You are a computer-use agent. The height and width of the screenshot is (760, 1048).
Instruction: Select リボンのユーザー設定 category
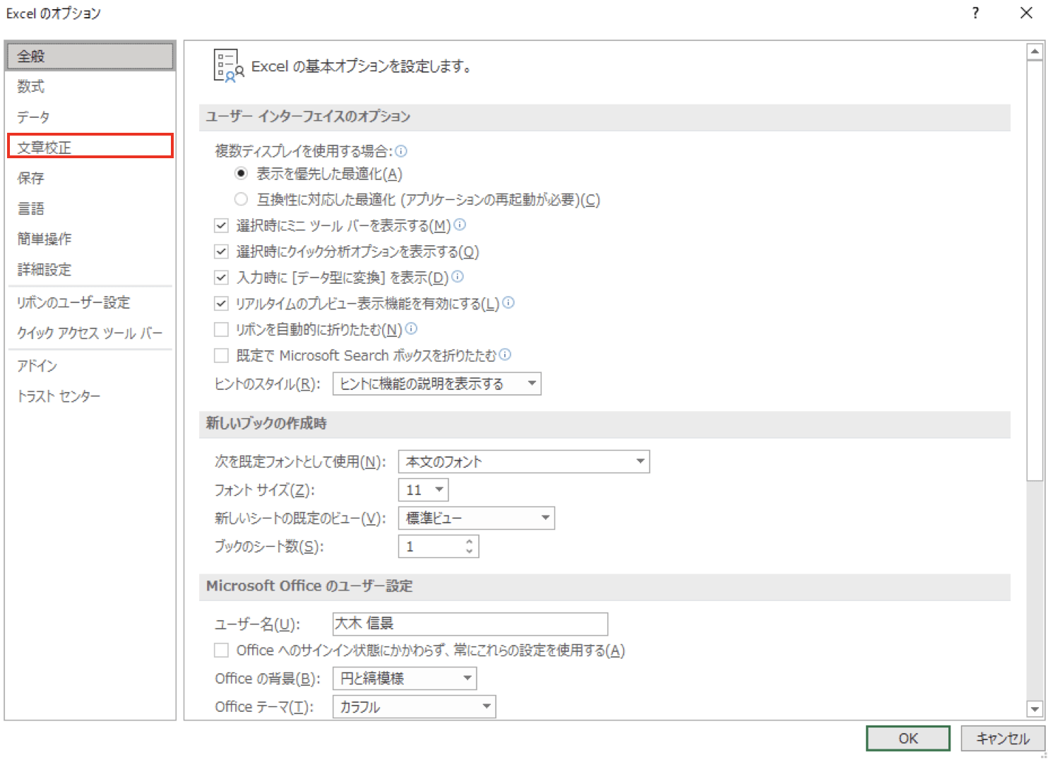tap(90, 302)
